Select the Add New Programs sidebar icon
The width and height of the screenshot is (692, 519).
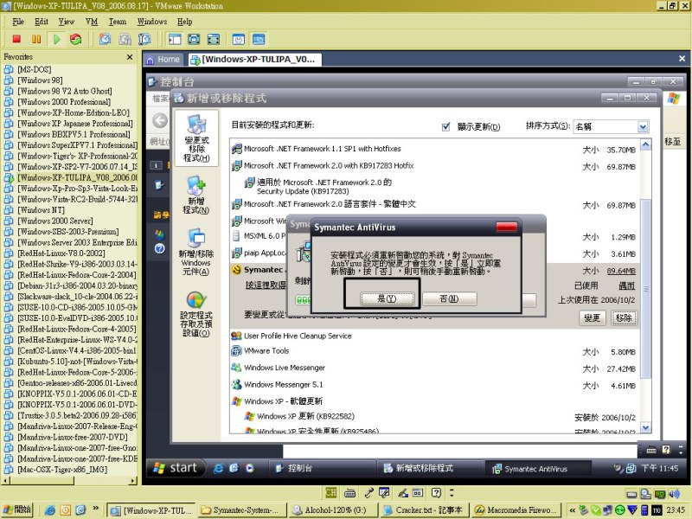click(x=196, y=195)
